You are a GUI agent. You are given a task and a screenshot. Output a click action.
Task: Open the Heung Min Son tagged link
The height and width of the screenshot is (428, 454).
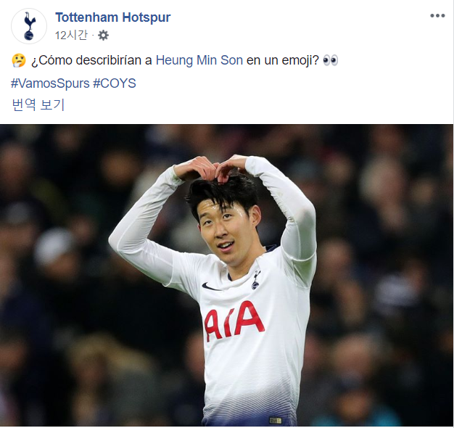pyautogui.click(x=199, y=60)
